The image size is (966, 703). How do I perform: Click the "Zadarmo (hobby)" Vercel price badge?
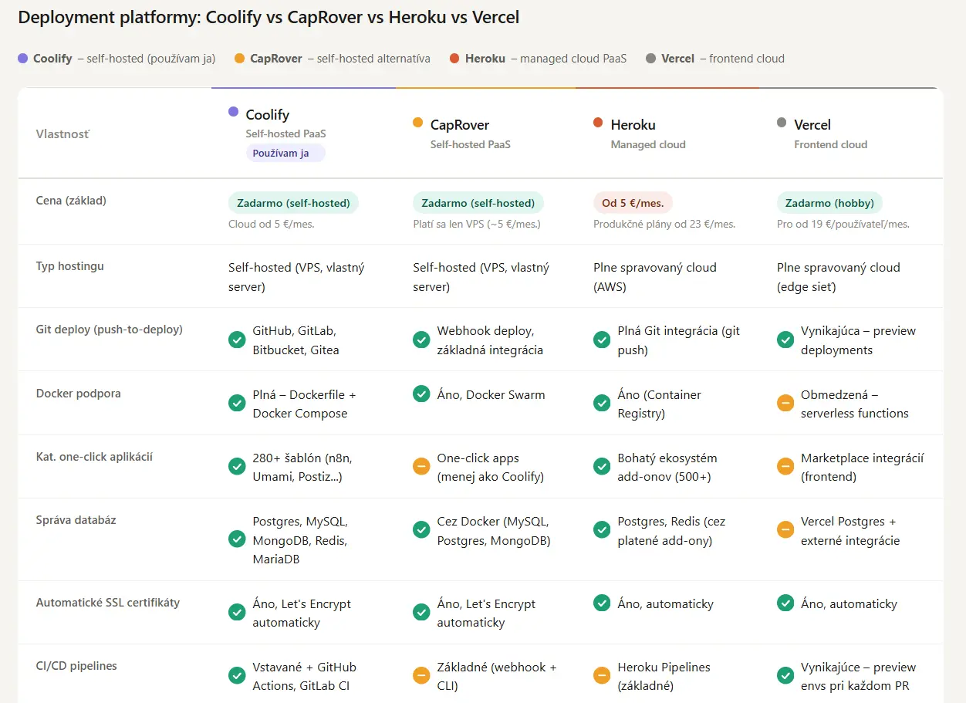[x=829, y=203]
